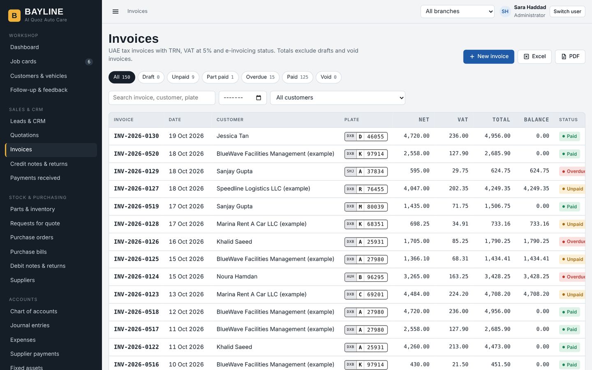Viewport: 592px width, 370px height.
Task: Open invoice INV-2026-0129
Action: (x=136, y=171)
